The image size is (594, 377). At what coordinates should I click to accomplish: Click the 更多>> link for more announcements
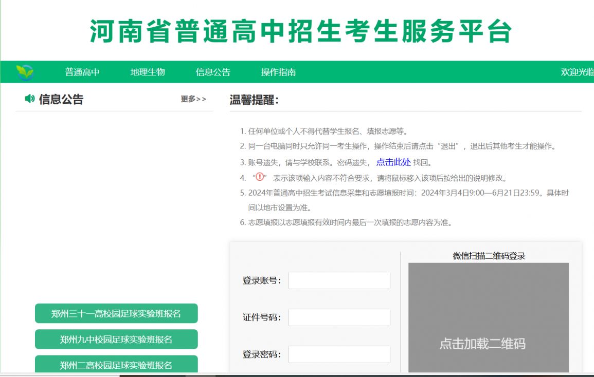[x=193, y=100]
